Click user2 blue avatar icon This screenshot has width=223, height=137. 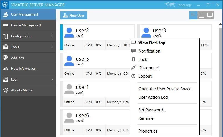point(69,33)
